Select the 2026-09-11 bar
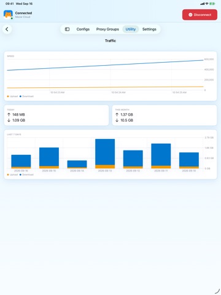Image resolution: width=221 pixels, height=295 pixels. [161, 156]
